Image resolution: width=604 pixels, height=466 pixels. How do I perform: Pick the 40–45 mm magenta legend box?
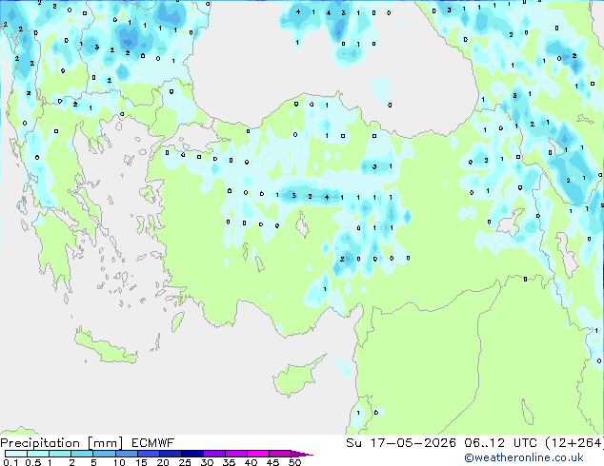[258, 454]
